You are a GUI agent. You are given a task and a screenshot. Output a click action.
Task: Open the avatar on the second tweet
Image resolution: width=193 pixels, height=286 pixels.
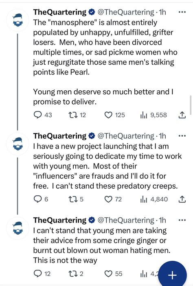[18, 144]
